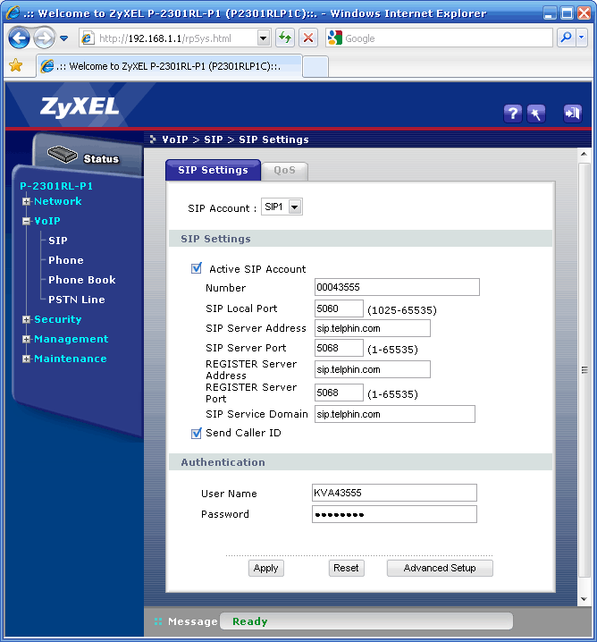Click the Reset button
Screen dimensions: 597x642
[x=346, y=568]
